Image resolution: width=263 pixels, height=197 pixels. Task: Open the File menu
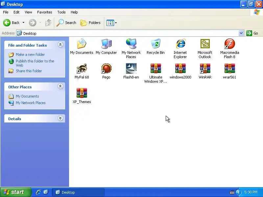pyautogui.click(x=6, y=12)
